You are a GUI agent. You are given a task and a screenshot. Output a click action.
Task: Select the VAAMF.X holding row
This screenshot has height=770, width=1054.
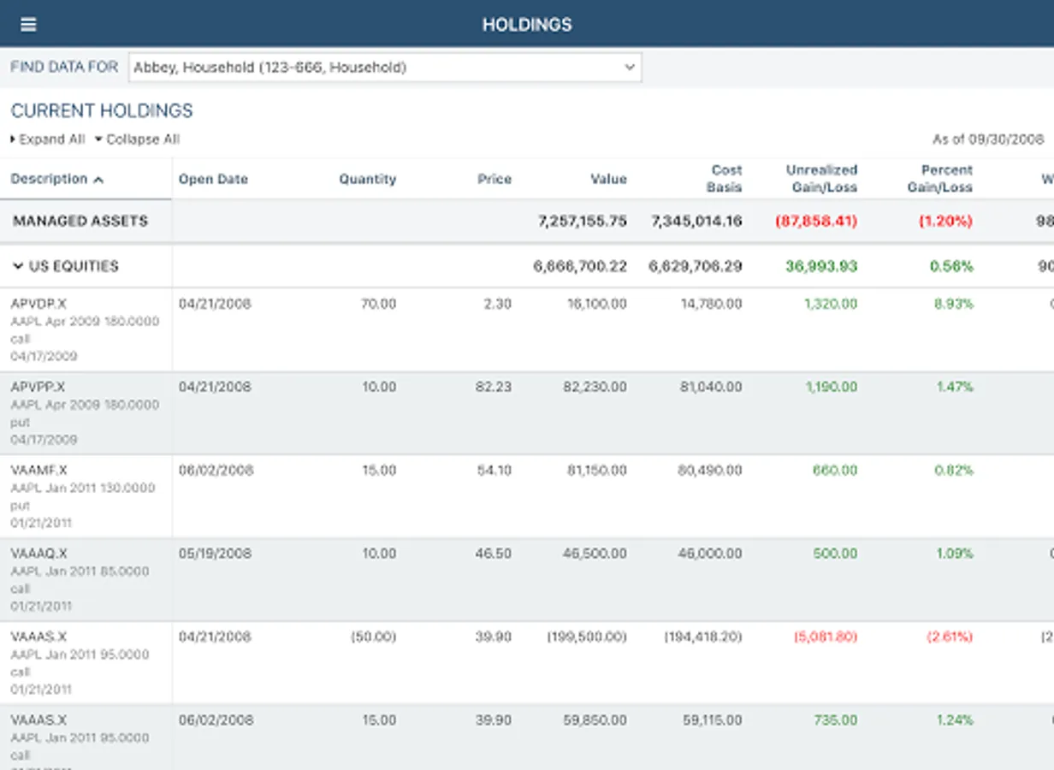click(x=38, y=470)
